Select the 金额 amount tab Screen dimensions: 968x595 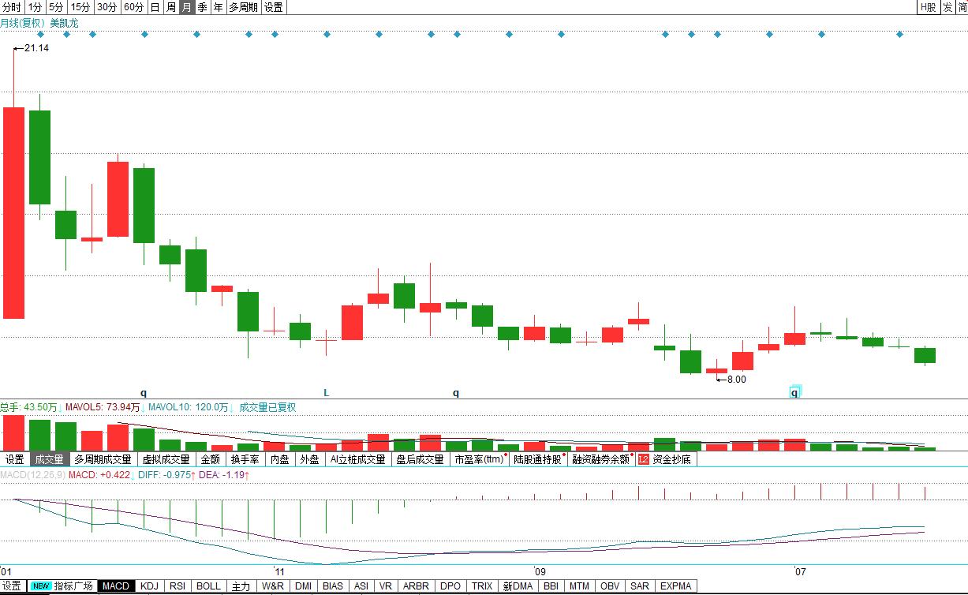tap(211, 459)
